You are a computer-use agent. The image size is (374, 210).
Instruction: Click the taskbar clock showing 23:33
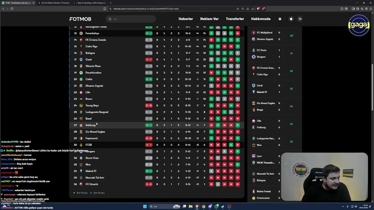coord(363,206)
